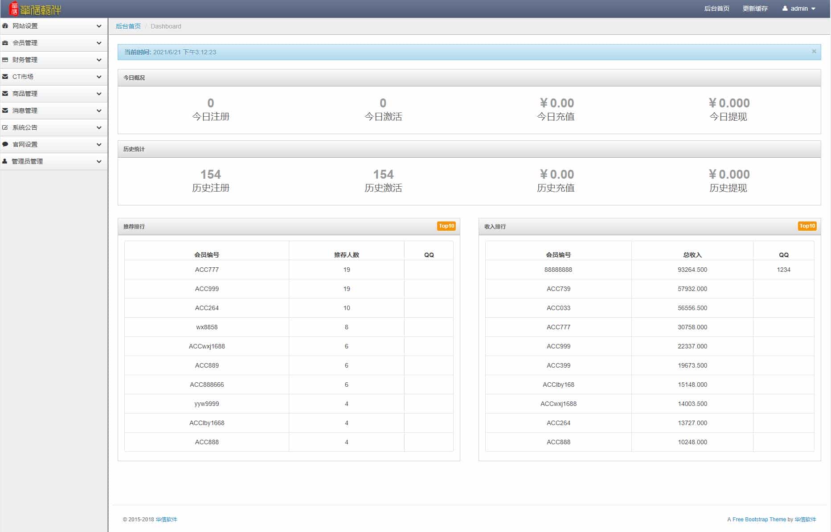Click the 后台首页 breadcrumb link

(x=128, y=26)
